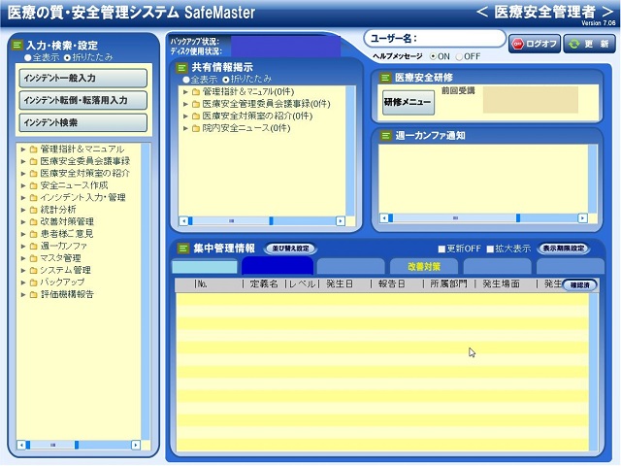
Task: Expand 医療安全対策室の紹介 in sidebar tree
Action: pyautogui.click(x=23, y=174)
